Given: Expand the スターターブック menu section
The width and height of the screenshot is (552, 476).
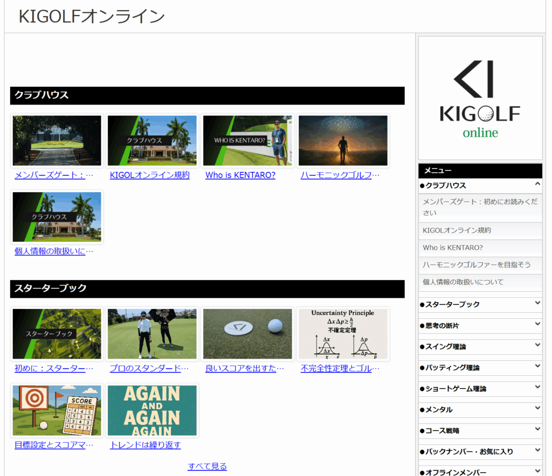Looking at the screenshot, I should click(x=537, y=304).
